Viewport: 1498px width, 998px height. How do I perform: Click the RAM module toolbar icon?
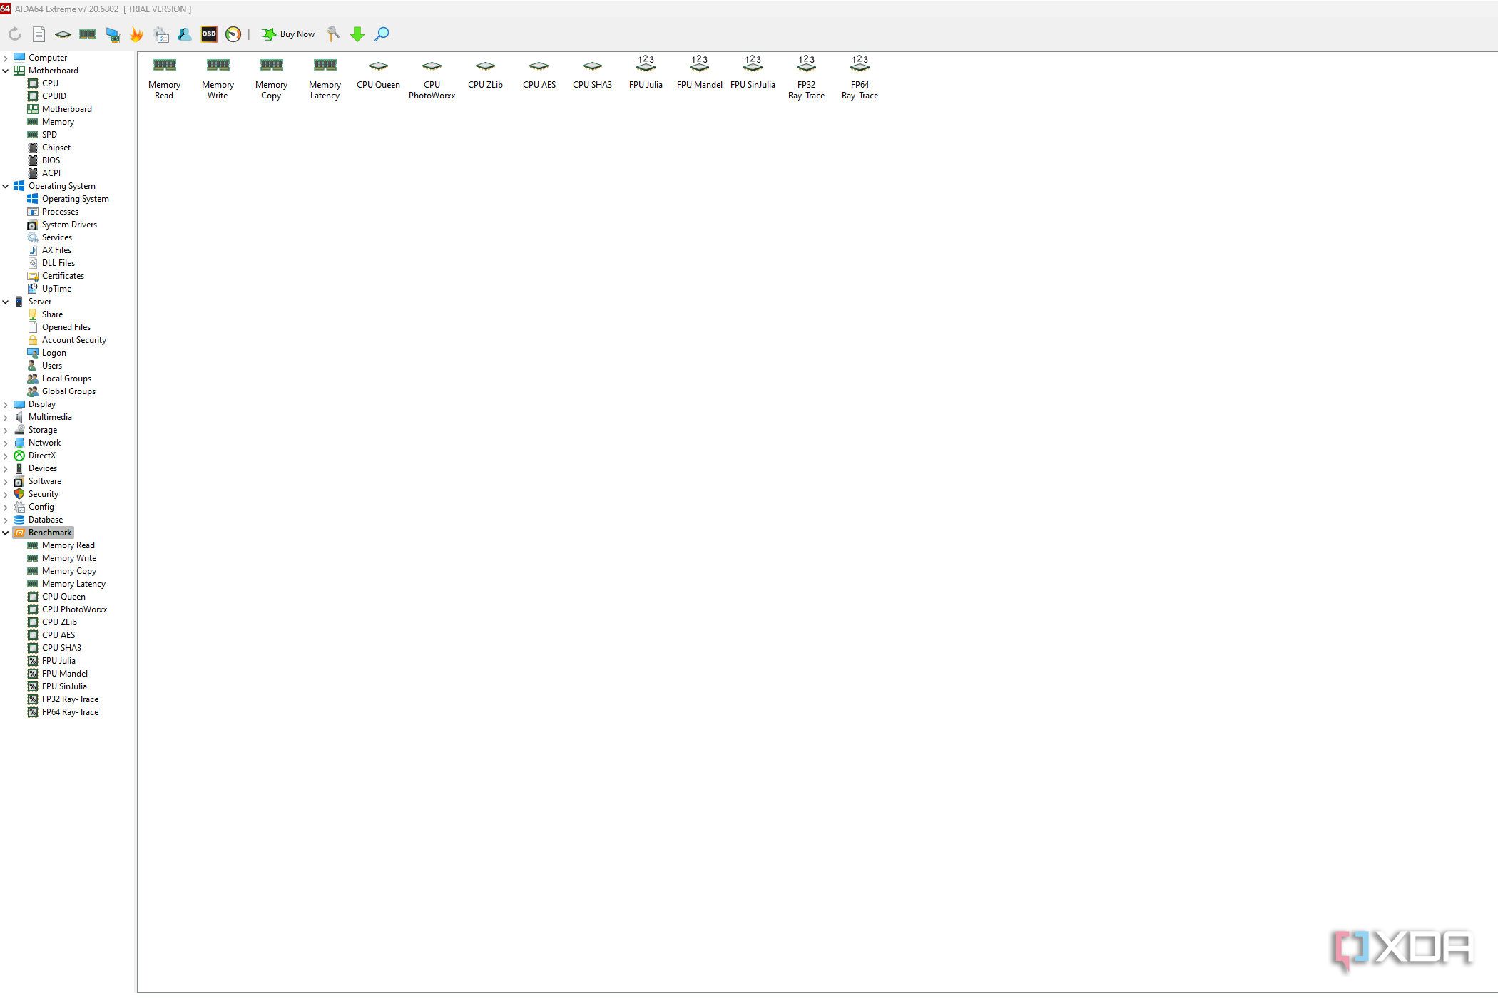tap(88, 34)
